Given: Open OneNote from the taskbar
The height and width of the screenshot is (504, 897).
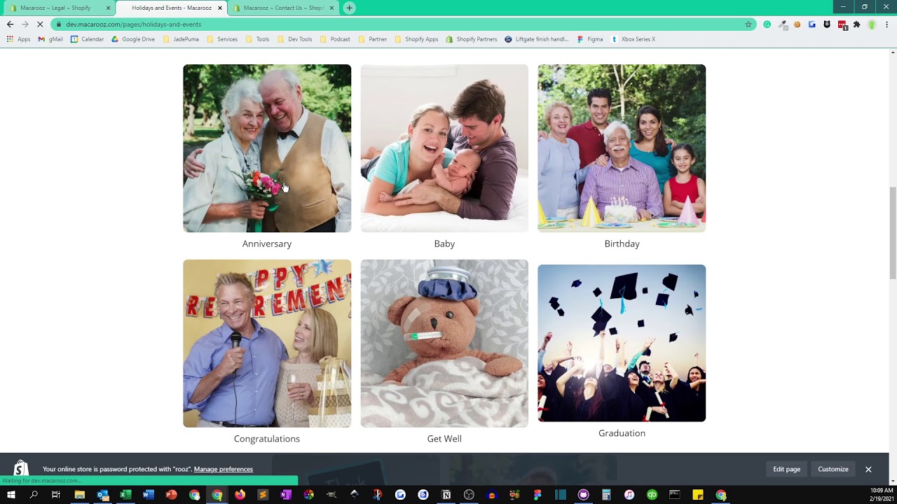Looking at the screenshot, I should point(285,495).
